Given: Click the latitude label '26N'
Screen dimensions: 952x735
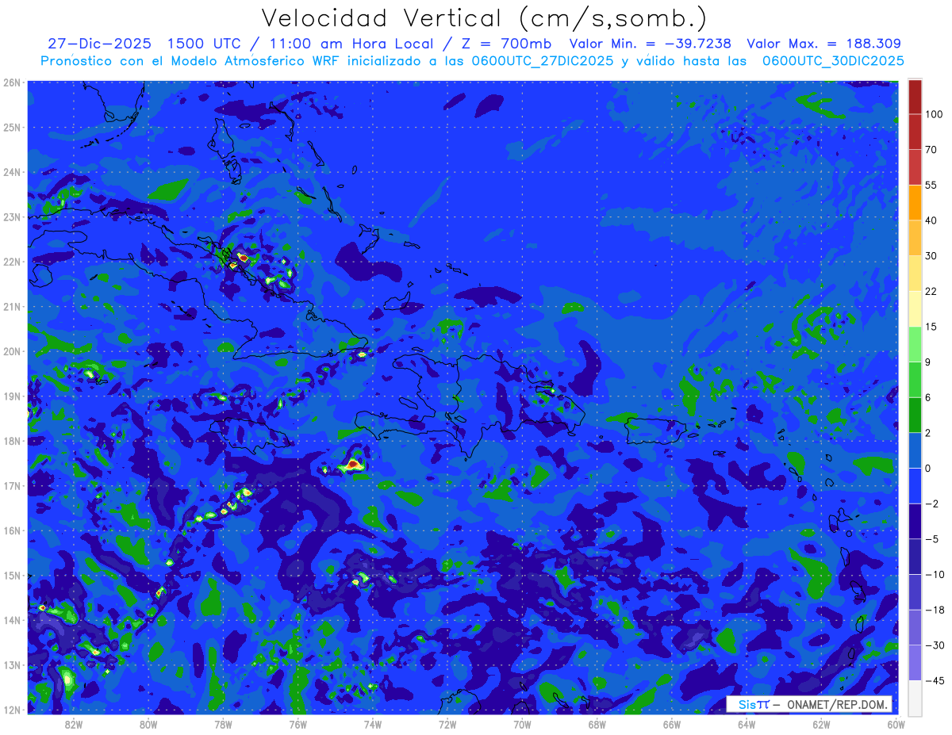Looking at the screenshot, I should click(11, 82).
